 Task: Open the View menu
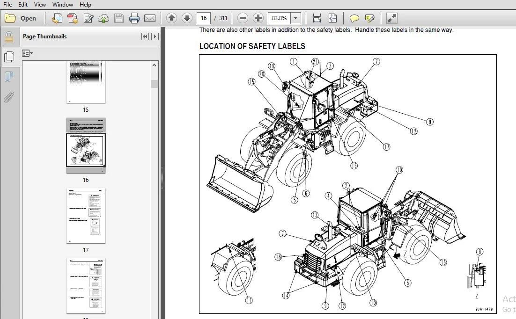click(x=40, y=5)
